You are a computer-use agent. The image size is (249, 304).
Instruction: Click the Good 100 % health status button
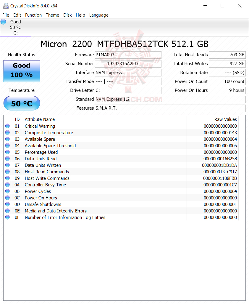[x=22, y=71]
